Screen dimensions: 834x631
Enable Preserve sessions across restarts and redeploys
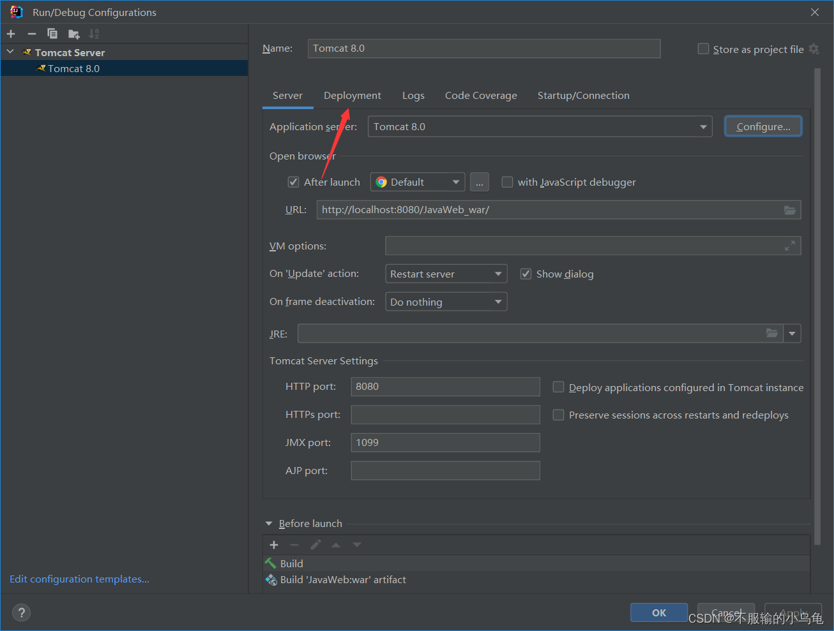[558, 415]
